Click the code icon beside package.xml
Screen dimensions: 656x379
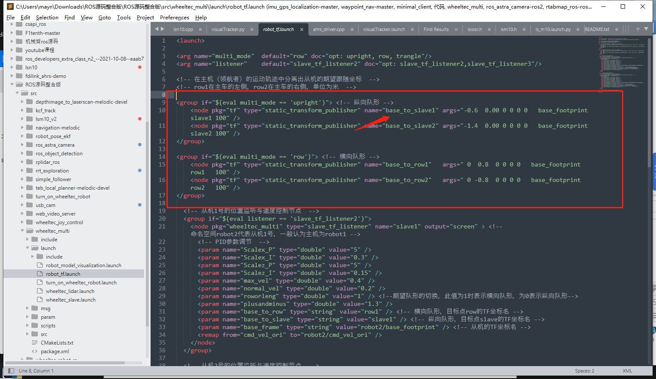35,351
